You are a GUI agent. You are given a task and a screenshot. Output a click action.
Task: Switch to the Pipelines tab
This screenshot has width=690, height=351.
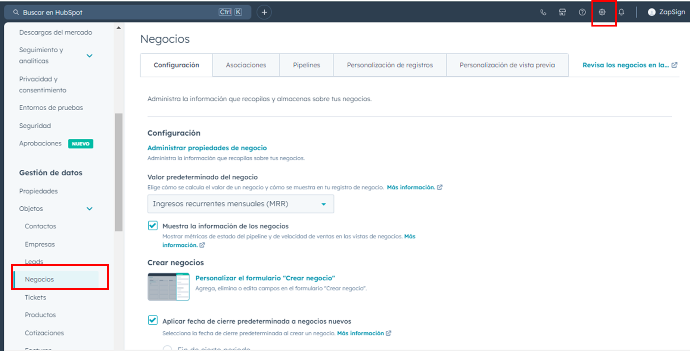pyautogui.click(x=306, y=65)
